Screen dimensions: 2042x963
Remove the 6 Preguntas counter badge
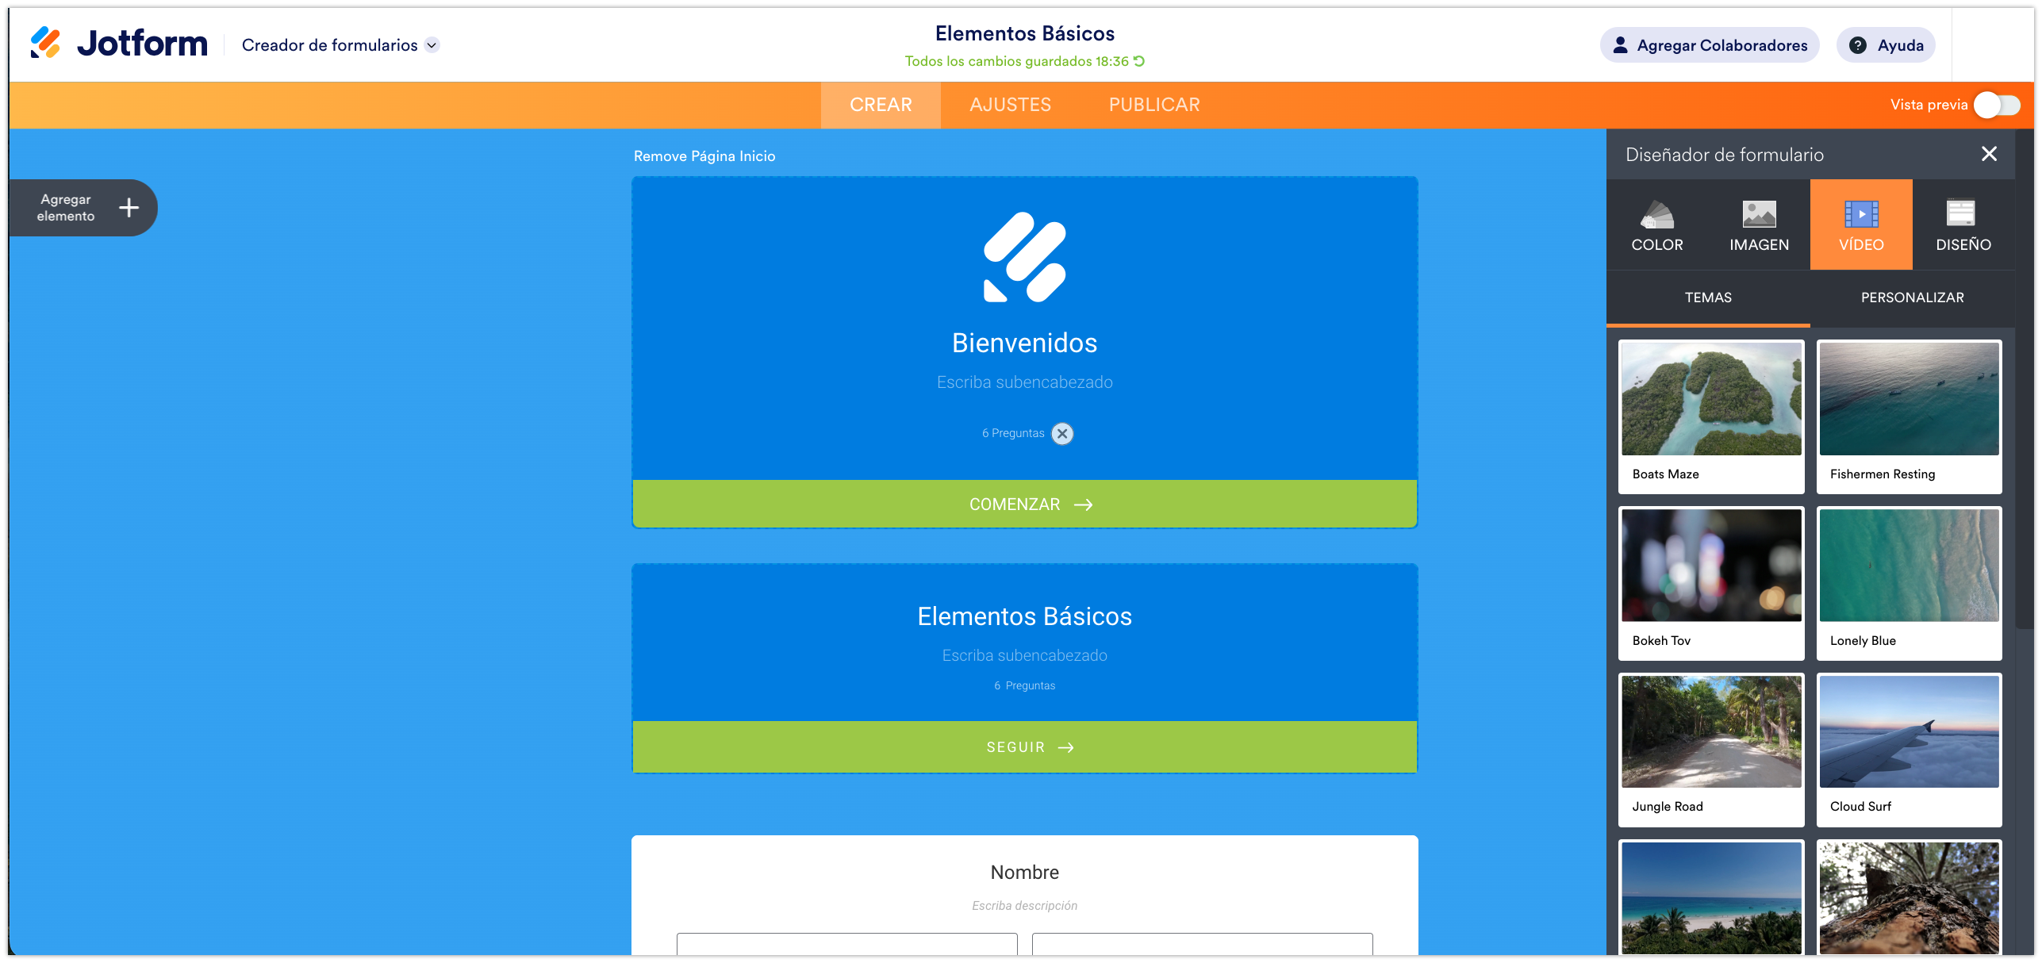point(1062,434)
